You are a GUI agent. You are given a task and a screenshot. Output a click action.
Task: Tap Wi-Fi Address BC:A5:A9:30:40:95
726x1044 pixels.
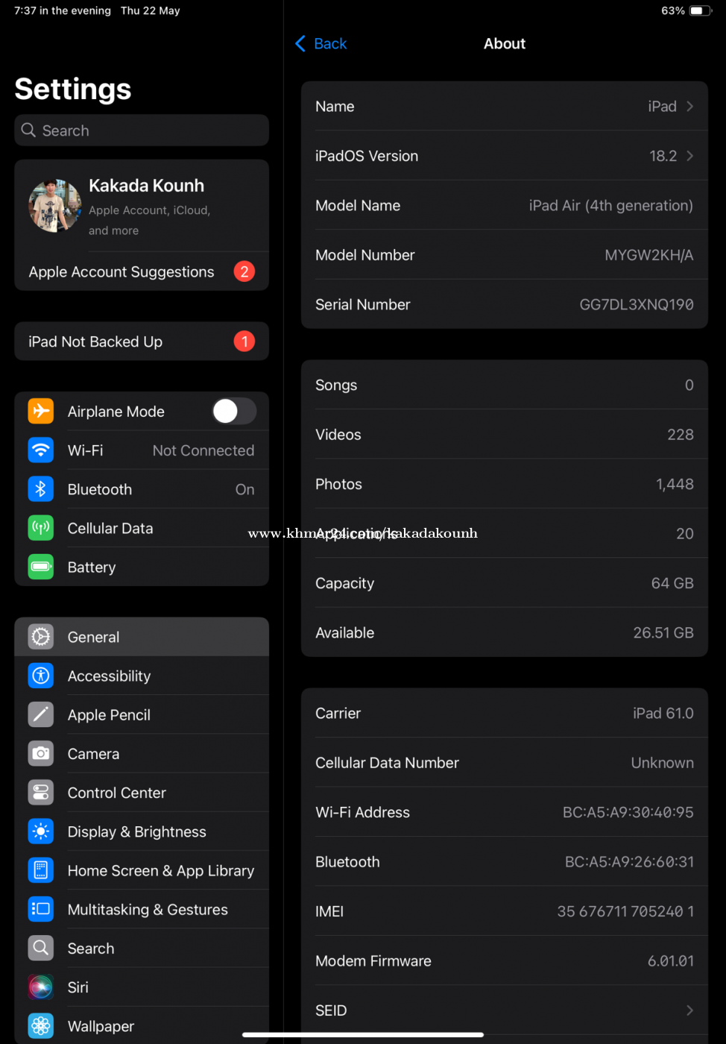505,812
